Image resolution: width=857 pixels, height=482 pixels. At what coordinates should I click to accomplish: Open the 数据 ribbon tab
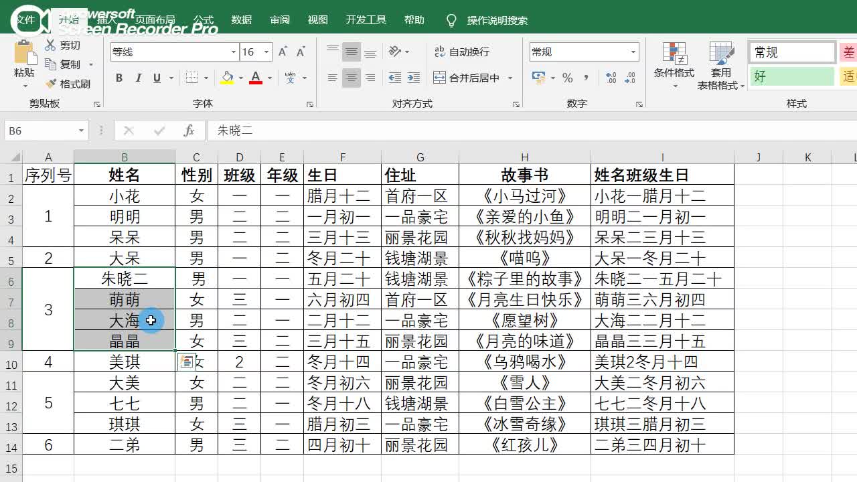[242, 20]
